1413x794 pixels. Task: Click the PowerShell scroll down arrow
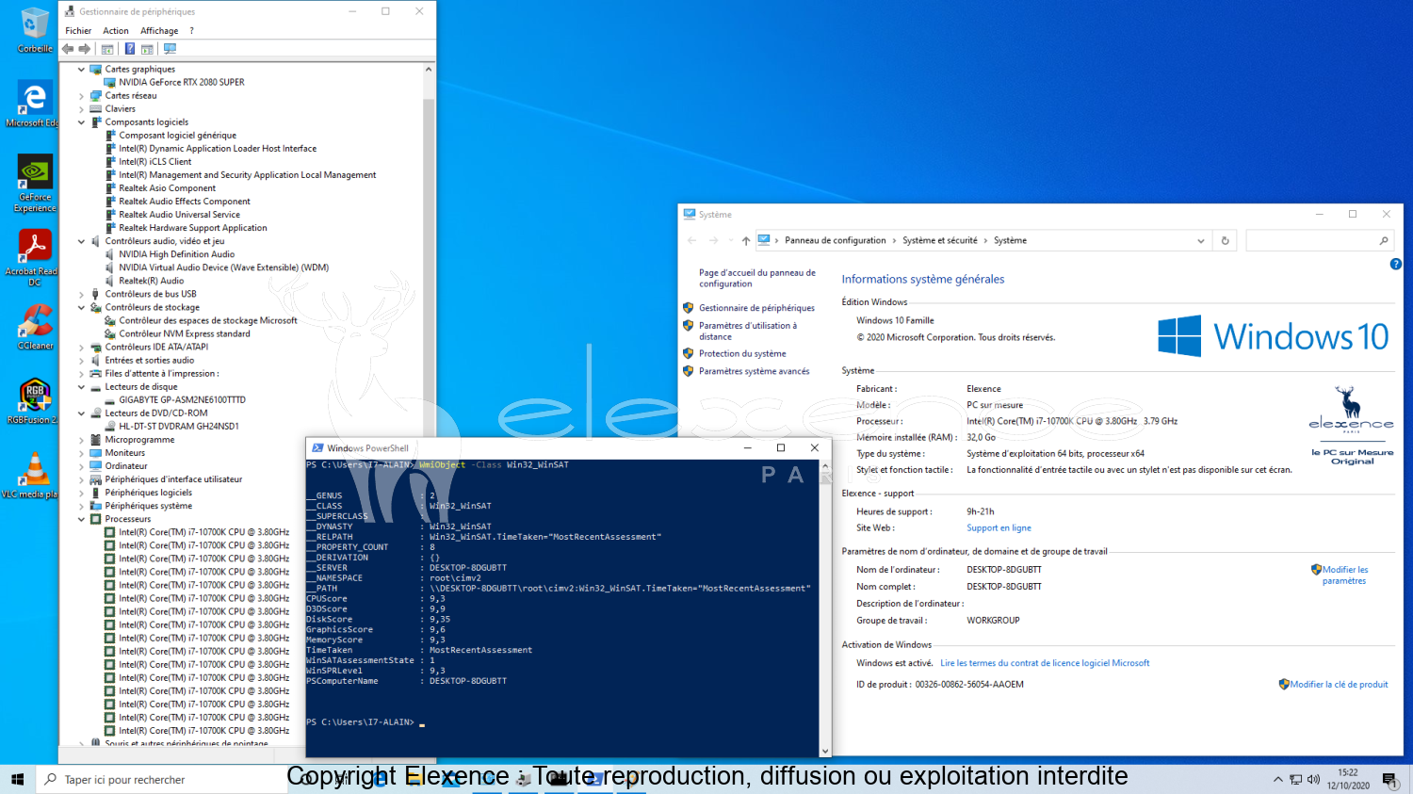pos(825,751)
